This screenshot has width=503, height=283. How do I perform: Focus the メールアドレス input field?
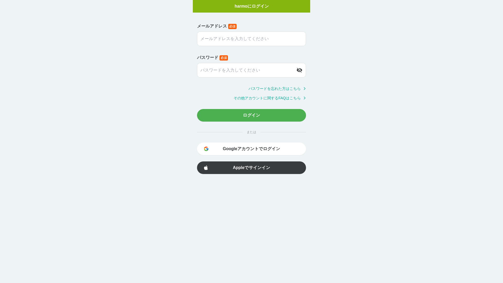point(251,39)
